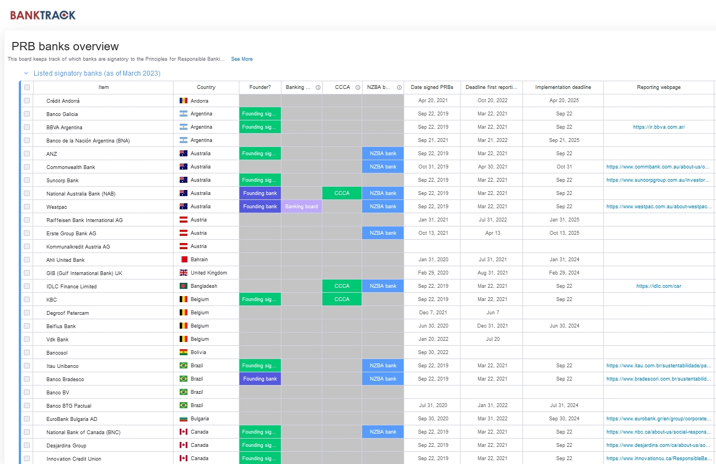Click the Reporting webpage column header
This screenshot has height=464, width=716.
(x=658, y=87)
